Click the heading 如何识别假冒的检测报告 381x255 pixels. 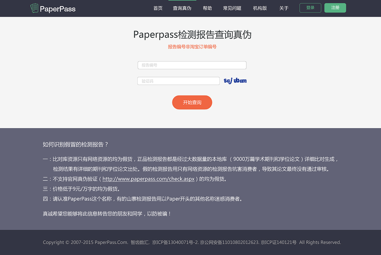coord(74,144)
